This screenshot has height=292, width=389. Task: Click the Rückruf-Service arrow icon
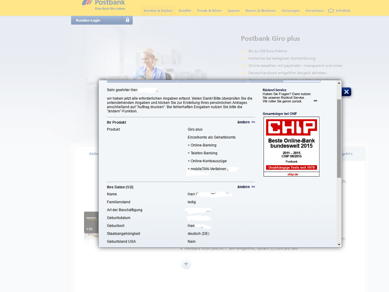point(316,101)
